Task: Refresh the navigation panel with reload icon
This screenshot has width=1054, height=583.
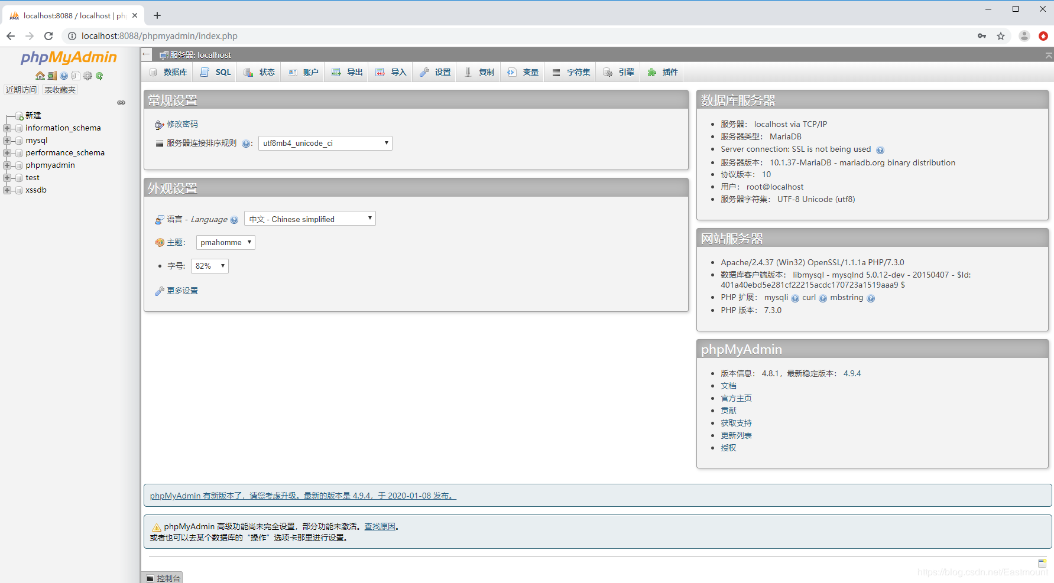Action: click(x=99, y=76)
